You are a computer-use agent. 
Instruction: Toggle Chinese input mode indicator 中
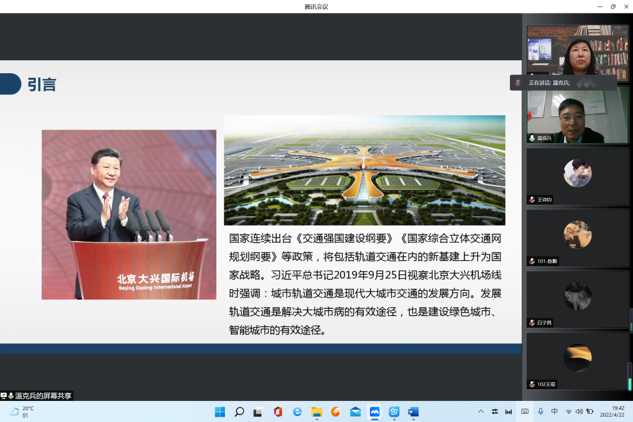[x=554, y=411]
